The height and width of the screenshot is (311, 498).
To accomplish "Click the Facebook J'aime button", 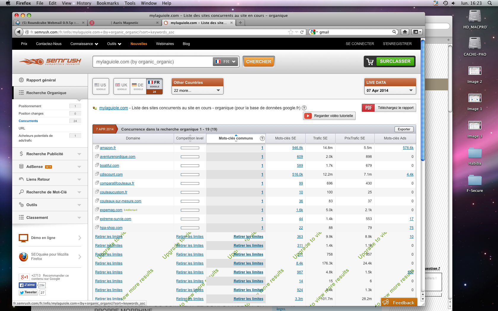I will click(x=27, y=285).
